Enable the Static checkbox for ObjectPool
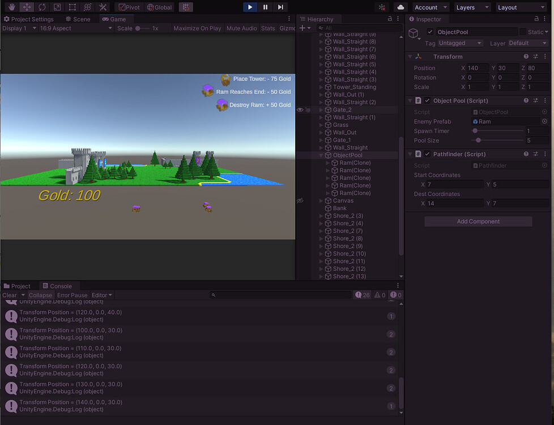 (x=524, y=32)
